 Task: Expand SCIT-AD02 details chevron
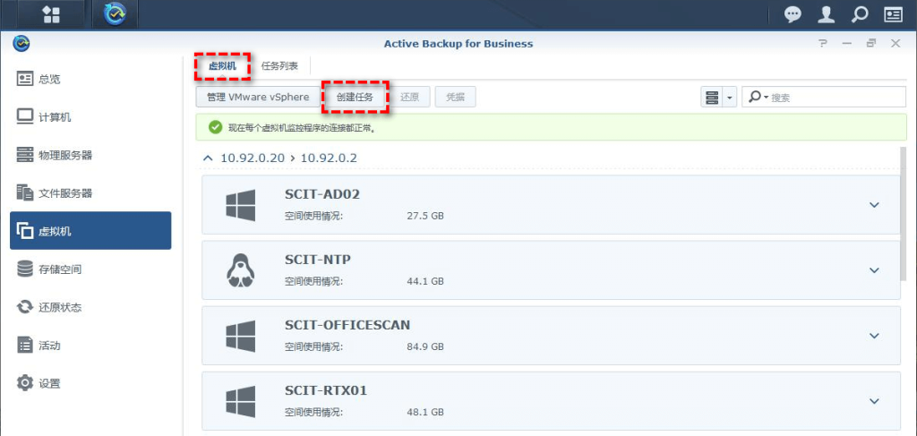click(x=874, y=204)
